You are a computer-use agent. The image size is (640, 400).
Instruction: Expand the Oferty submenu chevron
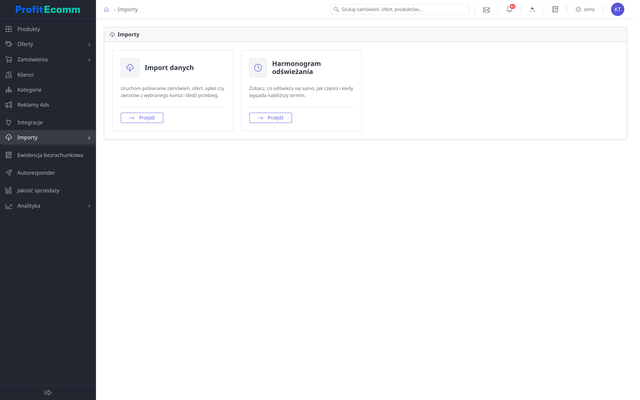coord(89,44)
